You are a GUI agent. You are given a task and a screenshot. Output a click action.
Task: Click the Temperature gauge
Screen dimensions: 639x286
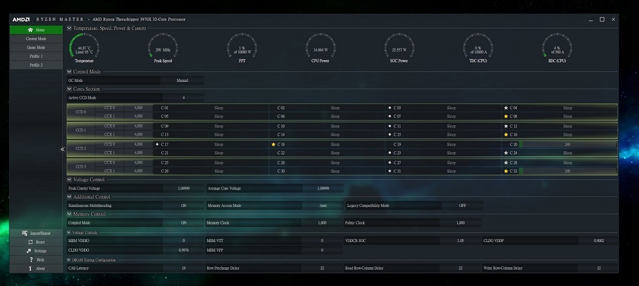(x=84, y=48)
